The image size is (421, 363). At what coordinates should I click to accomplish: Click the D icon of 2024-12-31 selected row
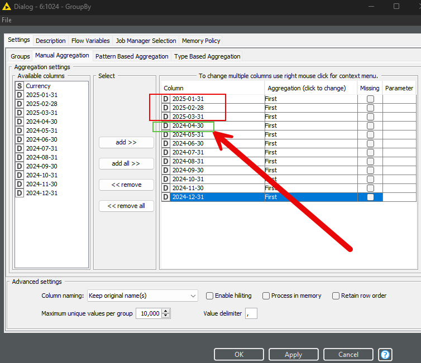(x=166, y=197)
